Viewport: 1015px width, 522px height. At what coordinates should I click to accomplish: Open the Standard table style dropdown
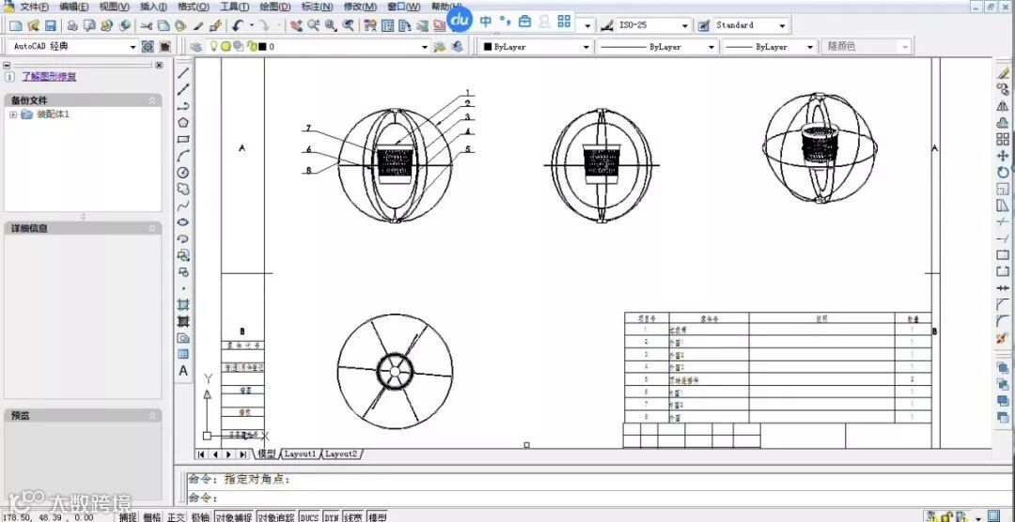(782, 25)
